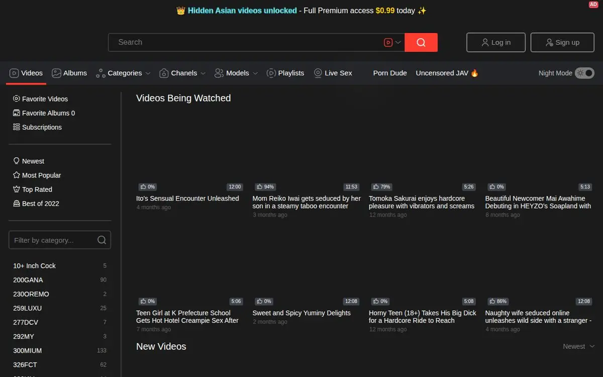Select the 230OREMO category row

60,294
